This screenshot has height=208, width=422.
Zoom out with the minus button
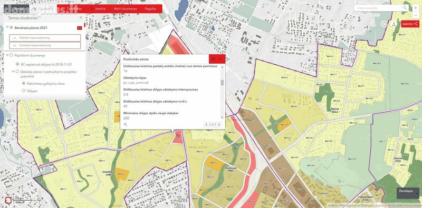416,15
